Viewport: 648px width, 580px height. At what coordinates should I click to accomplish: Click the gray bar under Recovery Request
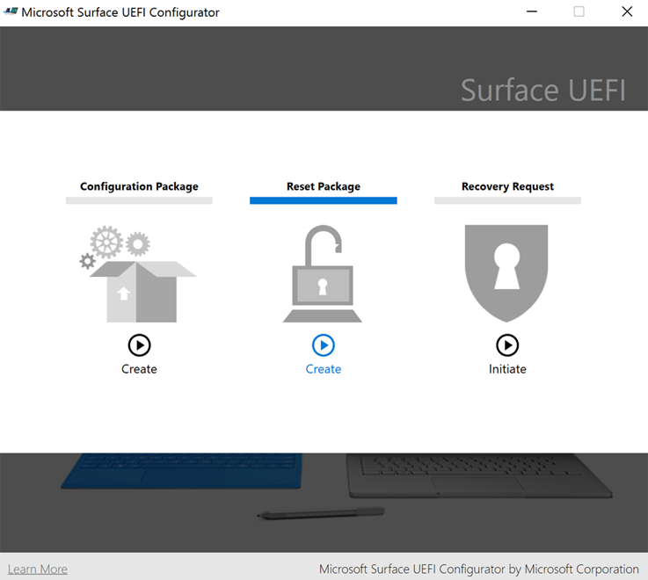(x=507, y=200)
